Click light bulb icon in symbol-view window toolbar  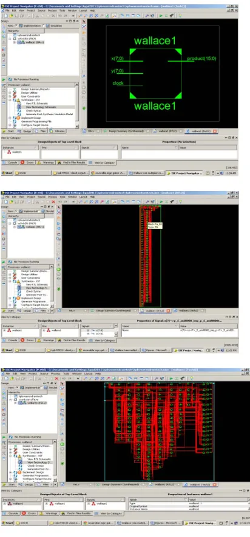[180, 16]
